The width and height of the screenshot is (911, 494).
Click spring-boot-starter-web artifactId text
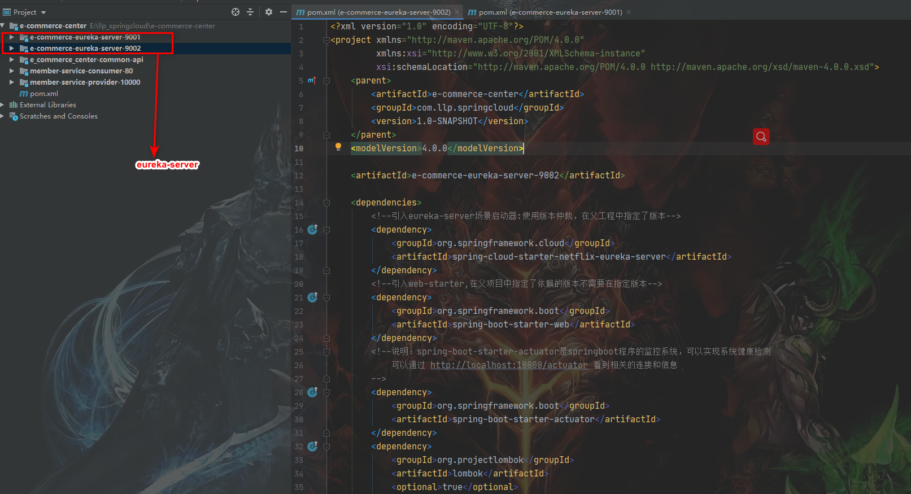511,325
